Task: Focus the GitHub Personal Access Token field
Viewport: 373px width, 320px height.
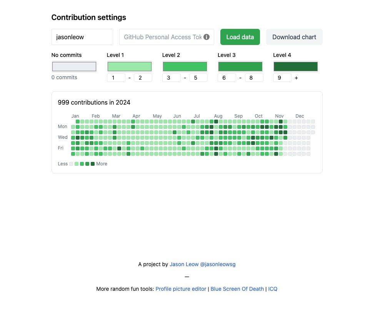Action: [x=167, y=37]
